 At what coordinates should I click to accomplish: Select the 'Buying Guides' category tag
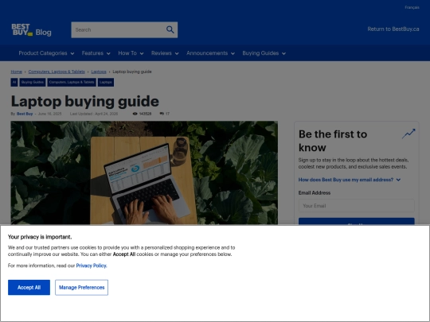click(x=33, y=82)
